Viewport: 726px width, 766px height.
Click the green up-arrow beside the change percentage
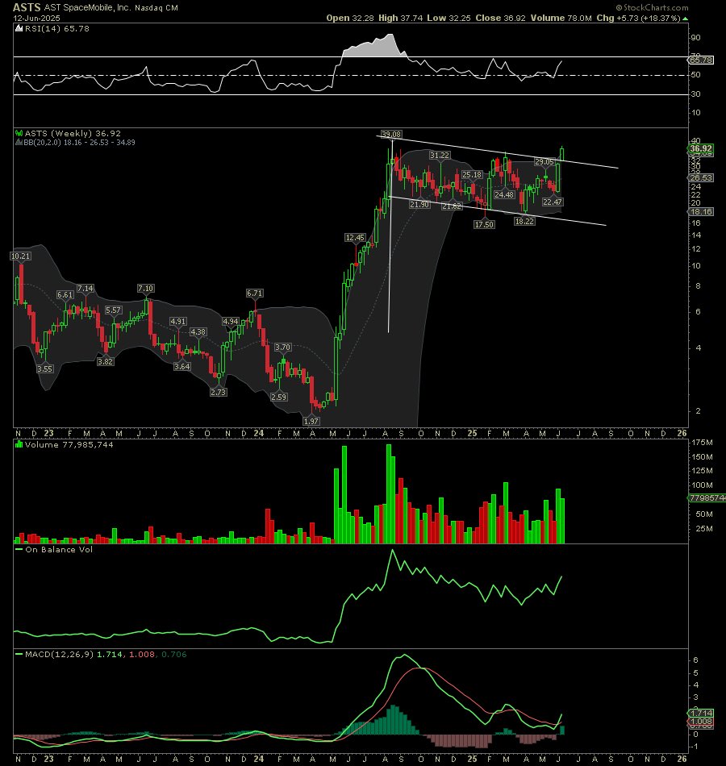[x=685, y=18]
